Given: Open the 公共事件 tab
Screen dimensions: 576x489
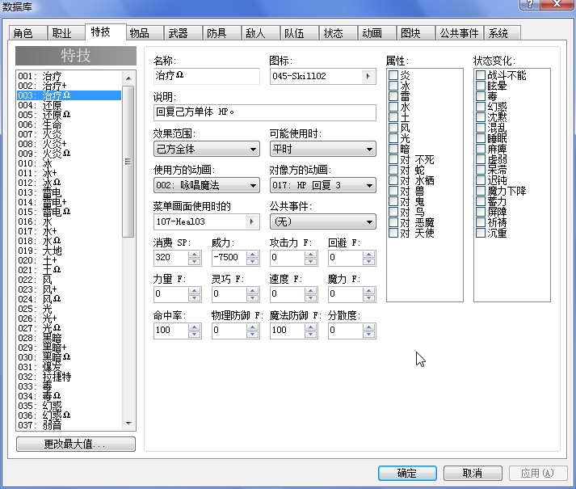Looking at the screenshot, I should 459,33.
